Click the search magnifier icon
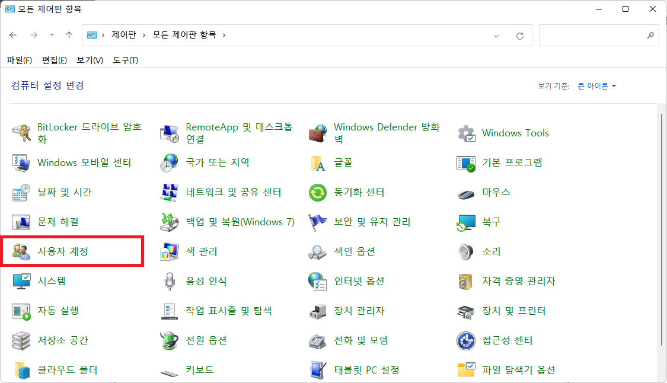Viewport: 667px width, 383px height. click(x=650, y=36)
